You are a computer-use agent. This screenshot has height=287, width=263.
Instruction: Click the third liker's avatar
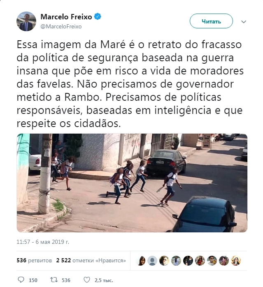164,260
